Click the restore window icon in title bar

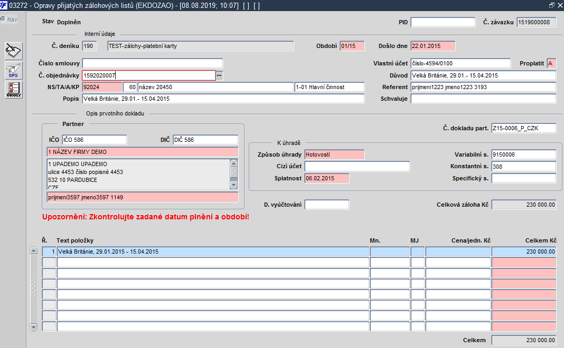[x=552, y=5]
